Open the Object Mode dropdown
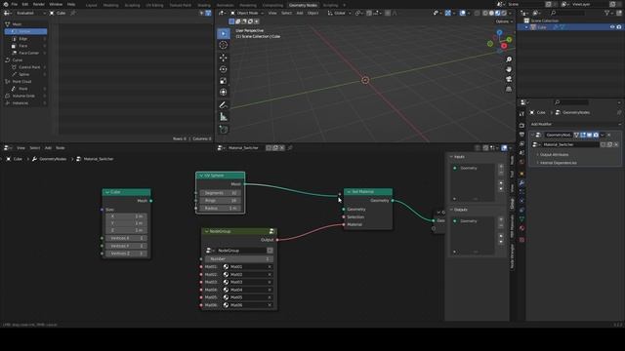 coord(247,13)
